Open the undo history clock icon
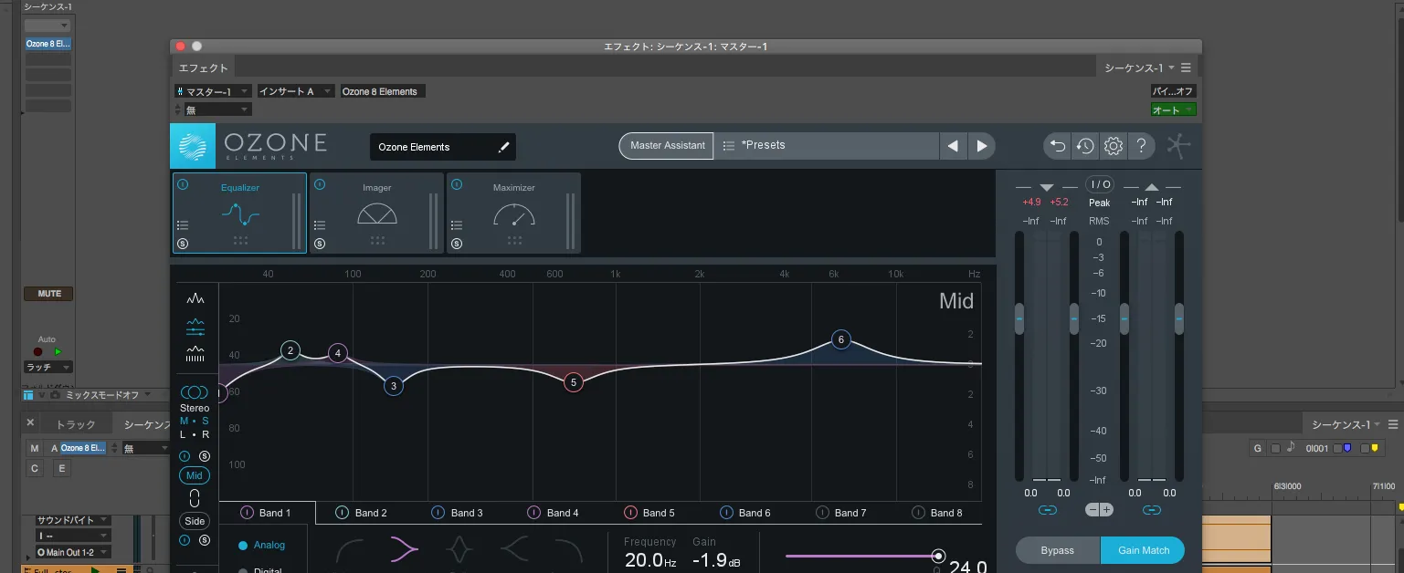Image resolution: width=1404 pixels, height=573 pixels. point(1085,145)
